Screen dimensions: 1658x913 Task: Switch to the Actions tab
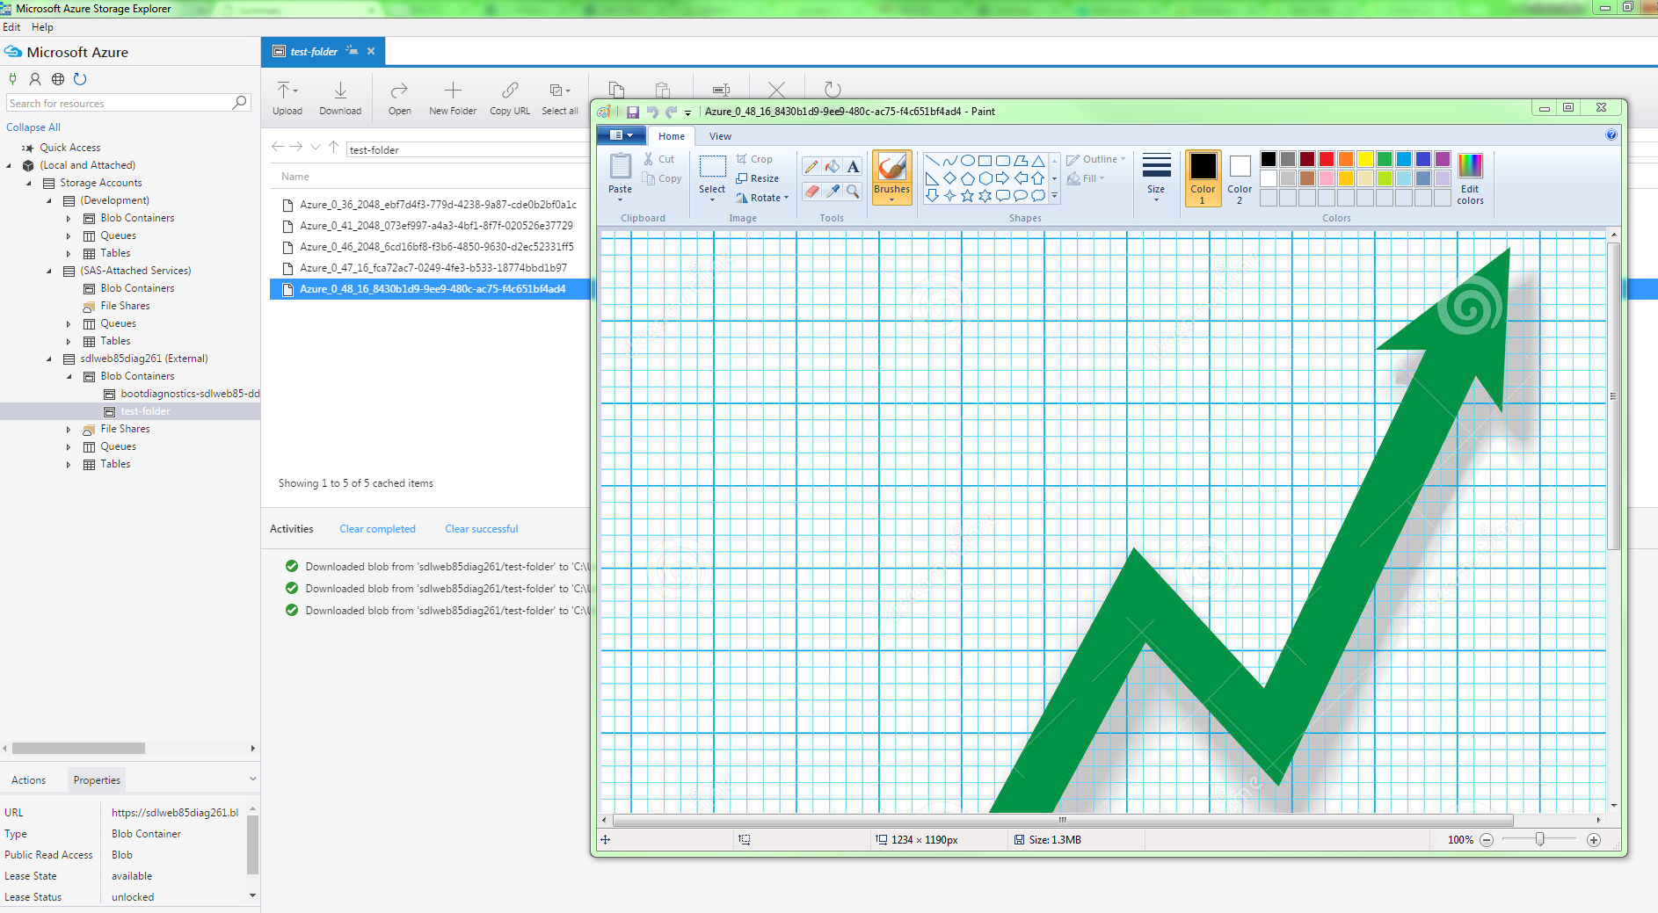point(28,780)
